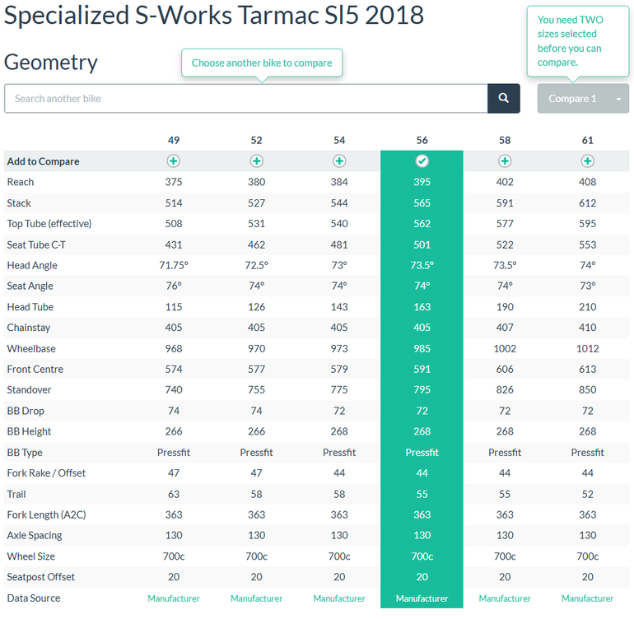
Task: Click the Seat Tube C-T label
Action: coord(36,244)
